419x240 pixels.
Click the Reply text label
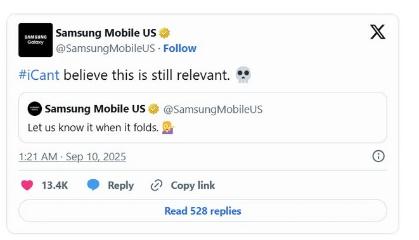[121, 186]
